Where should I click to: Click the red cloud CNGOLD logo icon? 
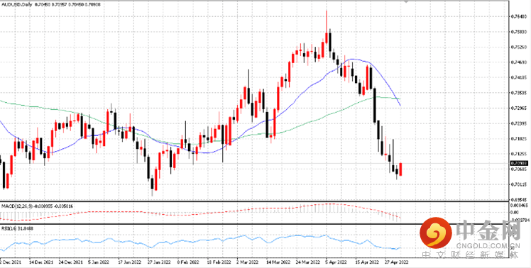click(x=436, y=233)
